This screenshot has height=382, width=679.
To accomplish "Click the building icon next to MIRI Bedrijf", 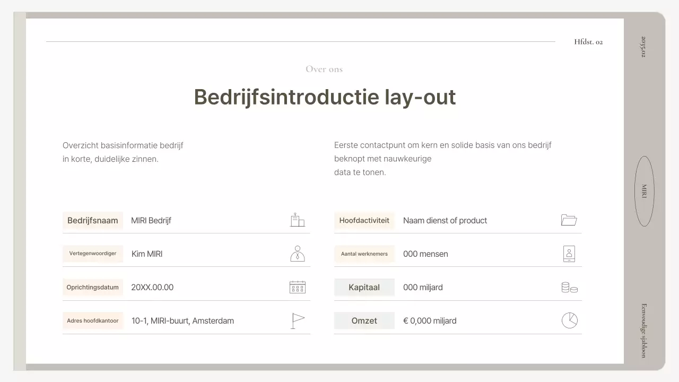I will click(298, 220).
